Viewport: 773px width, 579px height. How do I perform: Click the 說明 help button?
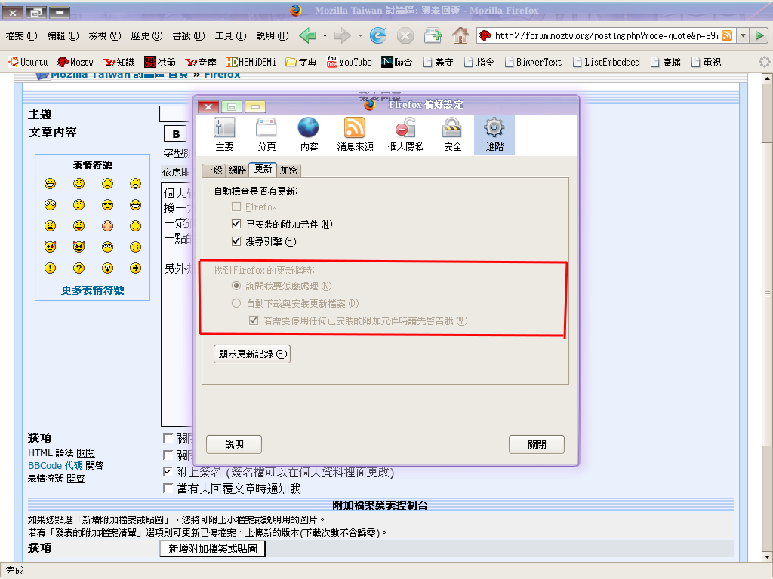(x=234, y=445)
